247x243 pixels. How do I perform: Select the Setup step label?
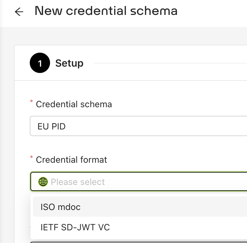(x=69, y=63)
